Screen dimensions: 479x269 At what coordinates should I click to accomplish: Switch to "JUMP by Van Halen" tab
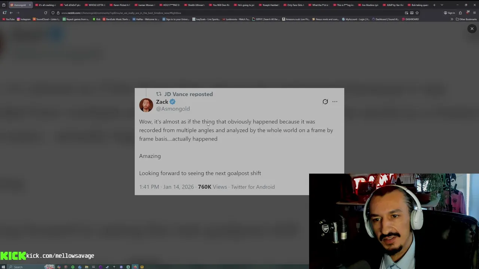coord(393,5)
